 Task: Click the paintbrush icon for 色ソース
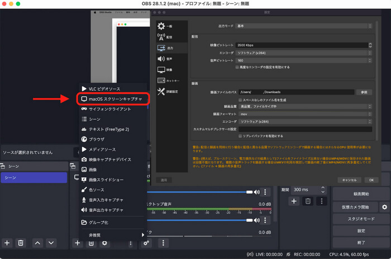84,190
